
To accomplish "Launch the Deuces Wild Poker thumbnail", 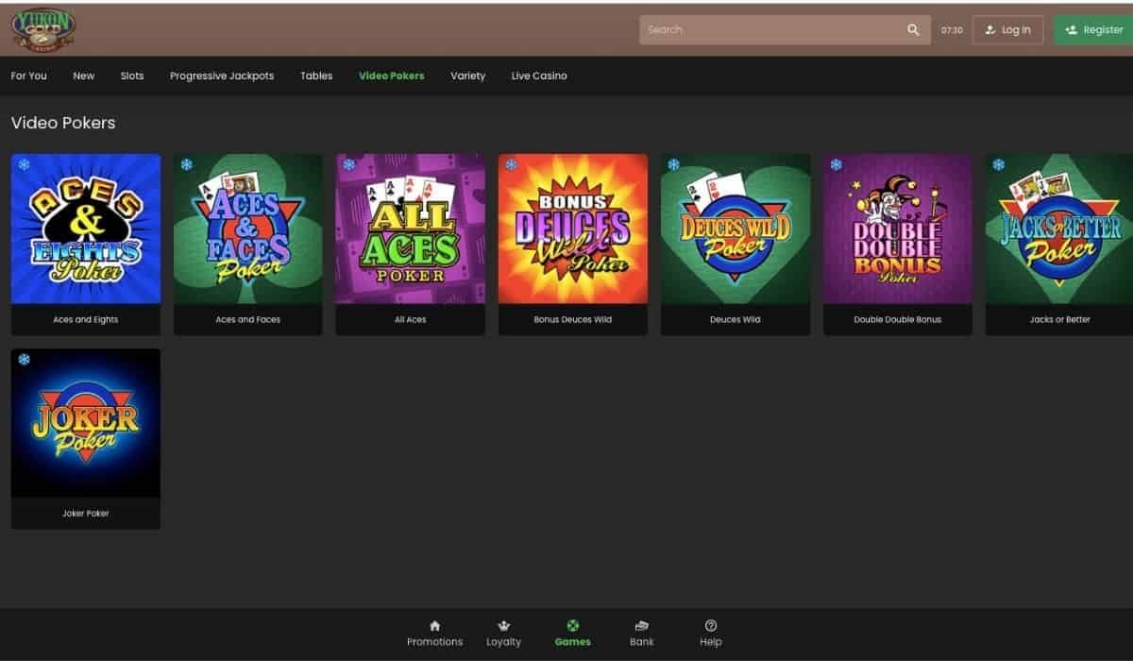I will 736,229.
